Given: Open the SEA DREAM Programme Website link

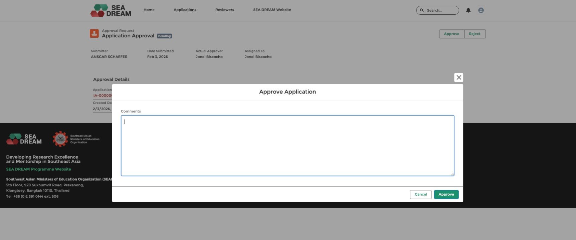Looking at the screenshot, I should [38, 169].
